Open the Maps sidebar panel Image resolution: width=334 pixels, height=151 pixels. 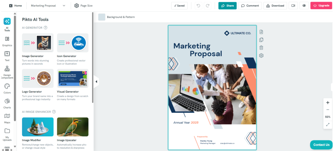7,118
